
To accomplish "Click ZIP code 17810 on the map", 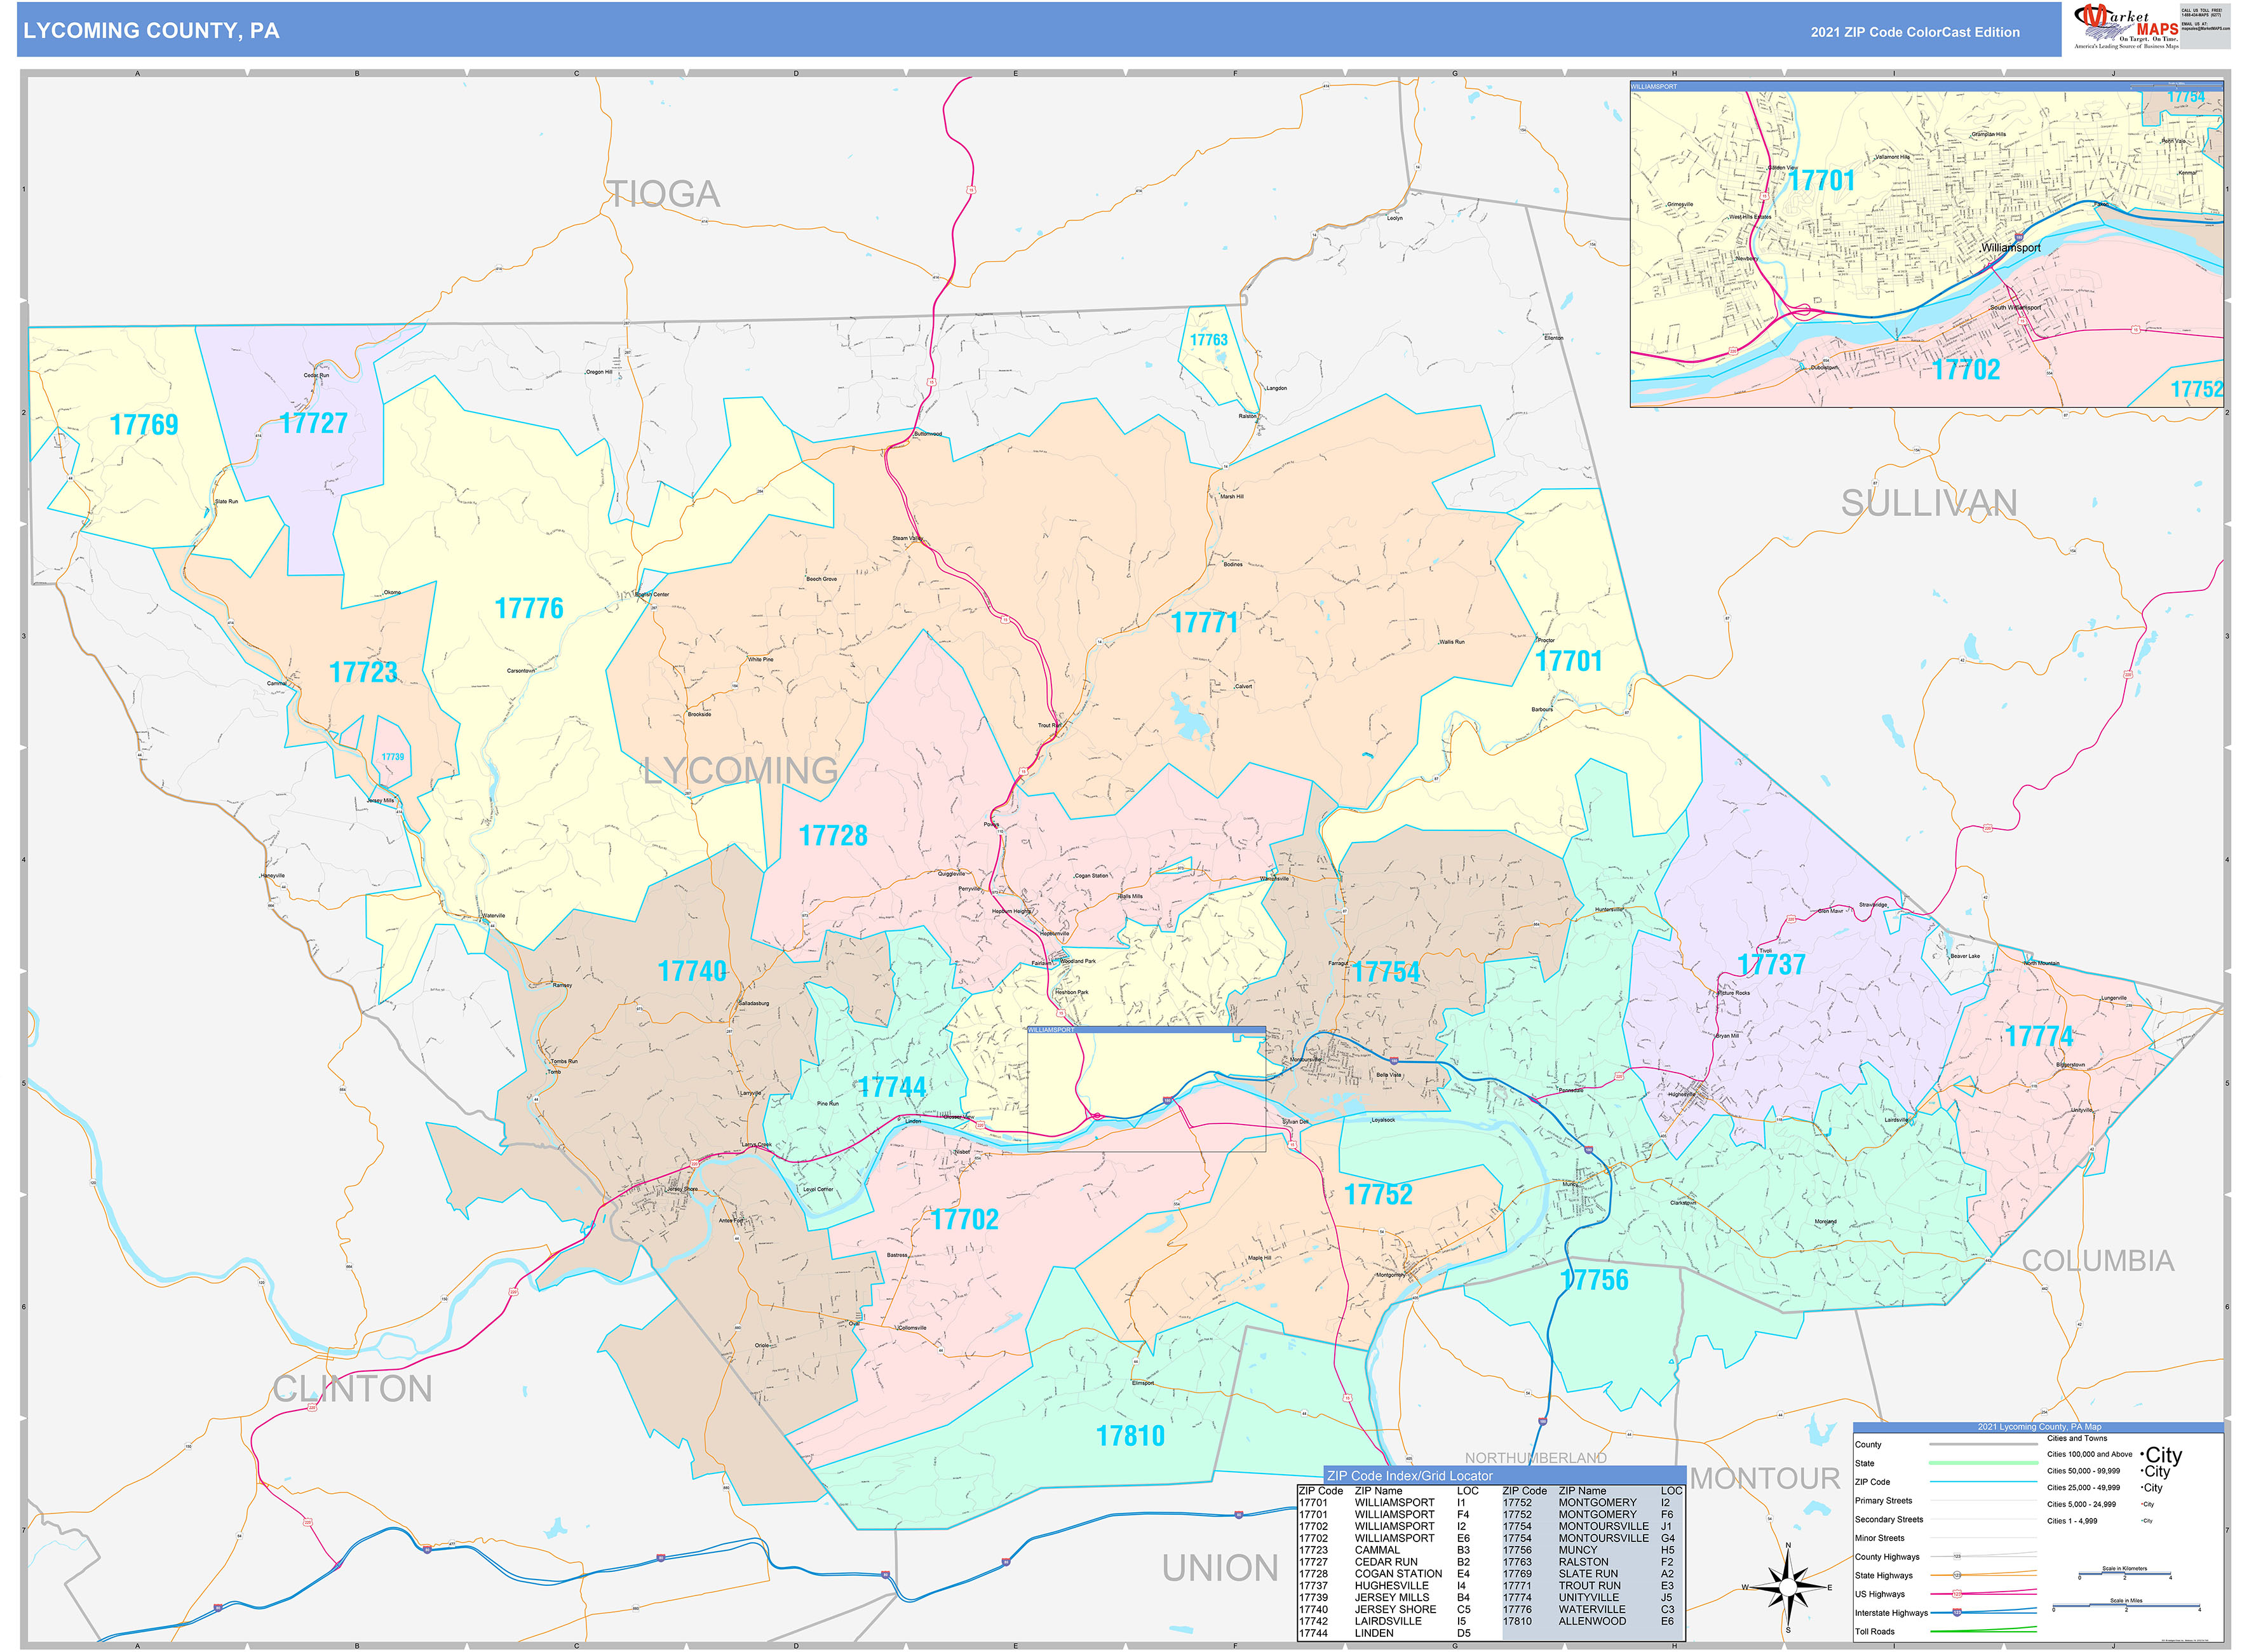I will tap(1130, 1436).
